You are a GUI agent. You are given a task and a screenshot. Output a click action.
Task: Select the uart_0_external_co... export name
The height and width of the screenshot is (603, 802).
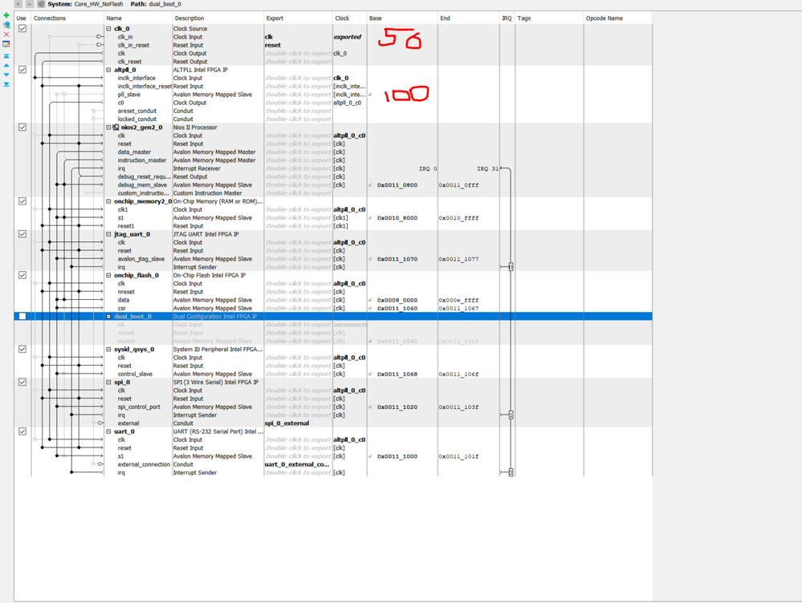coord(297,464)
